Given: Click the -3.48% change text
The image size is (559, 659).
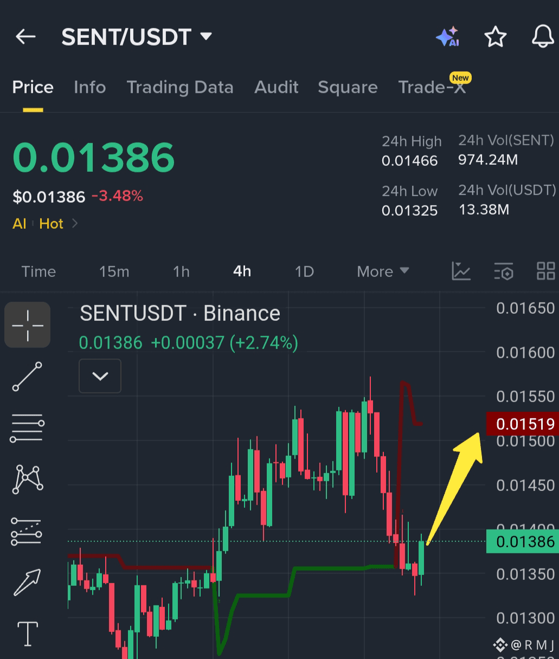Looking at the screenshot, I should (117, 196).
